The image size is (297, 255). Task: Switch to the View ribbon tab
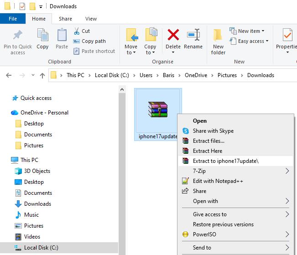click(x=91, y=19)
